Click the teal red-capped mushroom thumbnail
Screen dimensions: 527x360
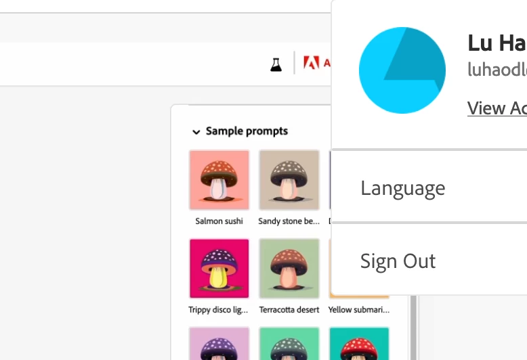tap(359, 344)
